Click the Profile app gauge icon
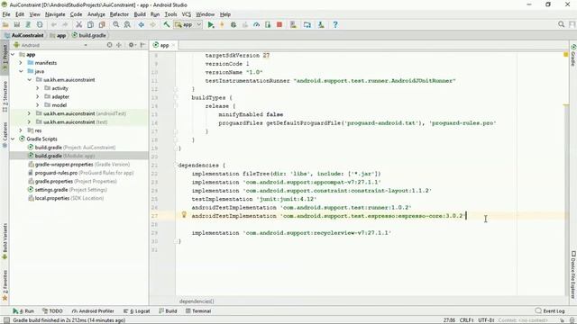The image size is (577, 324). 256,24
